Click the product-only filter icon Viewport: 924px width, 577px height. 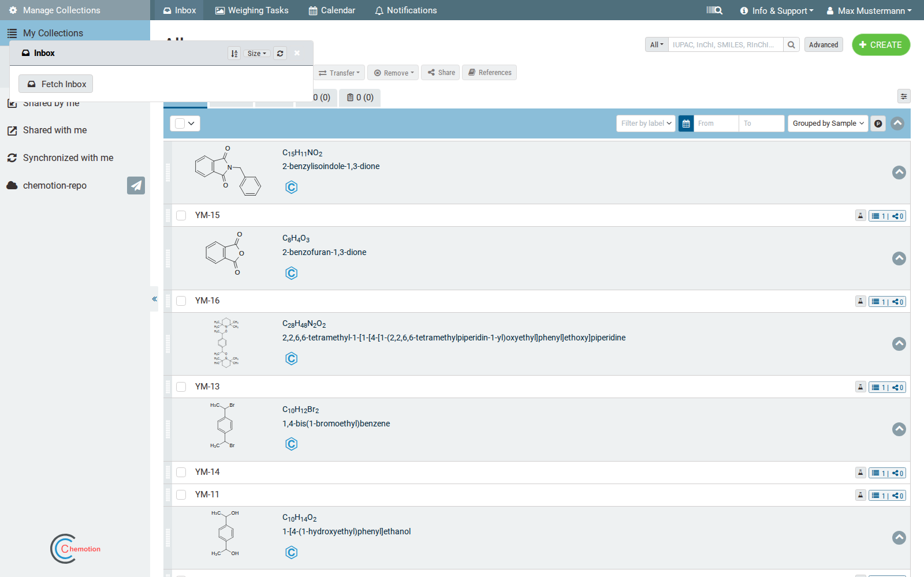pyautogui.click(x=878, y=123)
